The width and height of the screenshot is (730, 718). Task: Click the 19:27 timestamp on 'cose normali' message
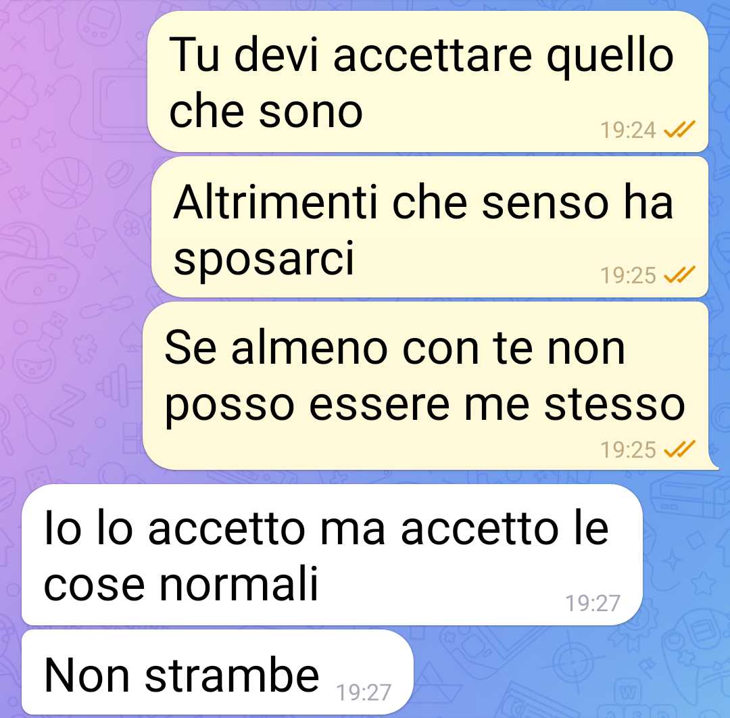[x=593, y=603]
